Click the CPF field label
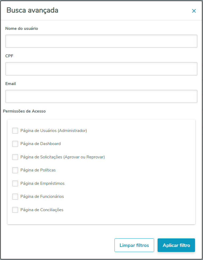The height and width of the screenshot is (260, 203). pos(9,56)
